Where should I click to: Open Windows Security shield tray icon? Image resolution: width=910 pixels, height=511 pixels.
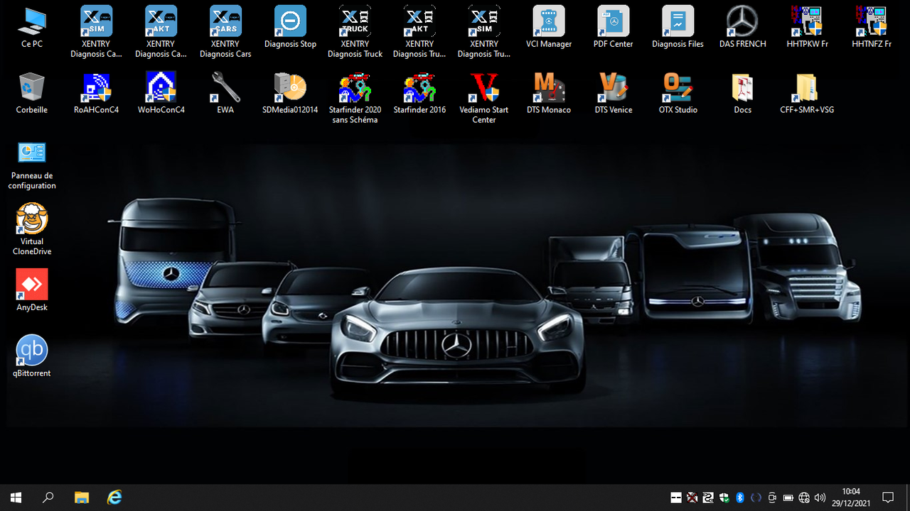(x=724, y=498)
